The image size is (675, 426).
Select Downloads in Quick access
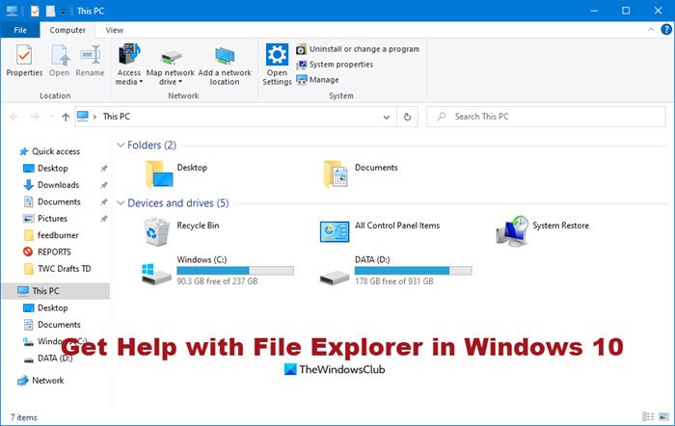pyautogui.click(x=58, y=185)
